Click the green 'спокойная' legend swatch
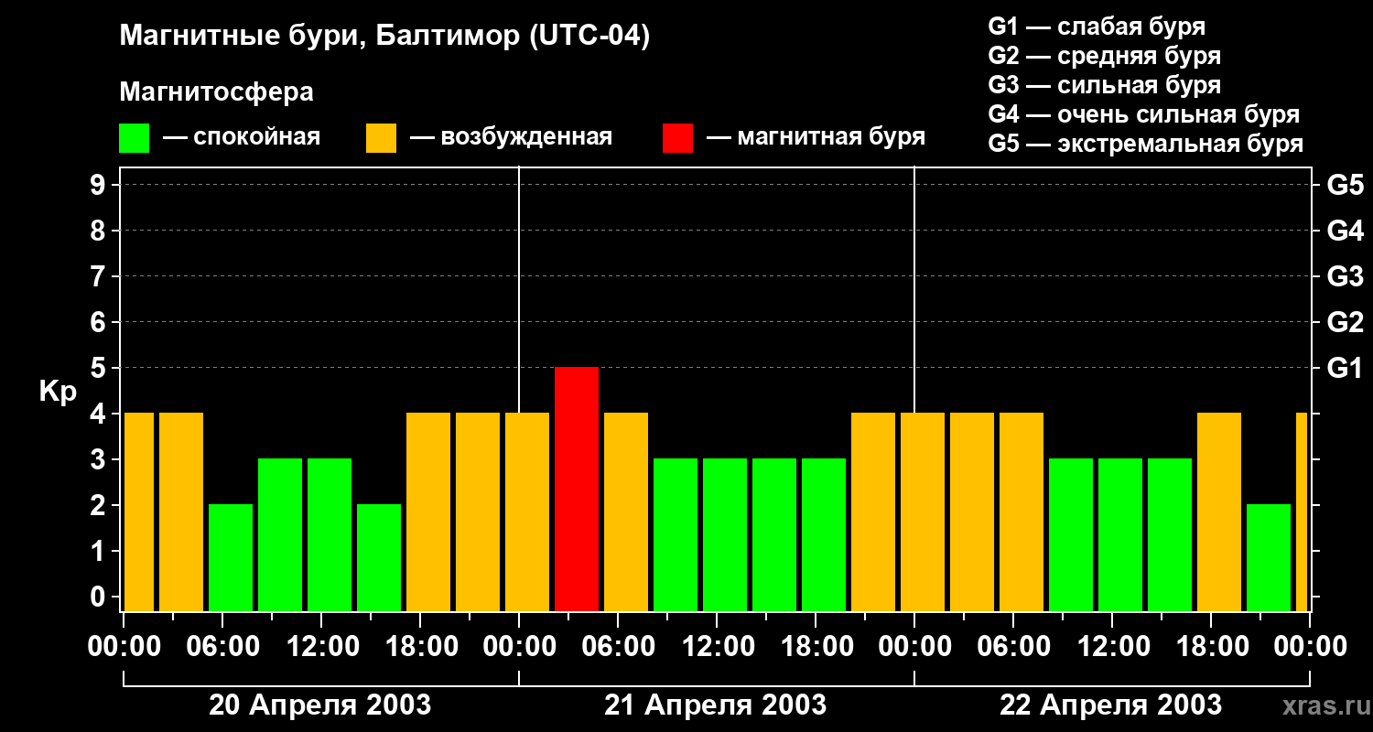This screenshot has height=732, width=1373. coord(134,138)
